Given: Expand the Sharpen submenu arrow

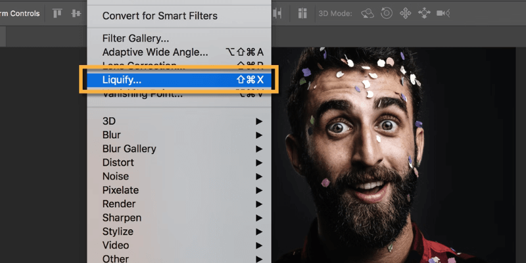Looking at the screenshot, I should (259, 218).
